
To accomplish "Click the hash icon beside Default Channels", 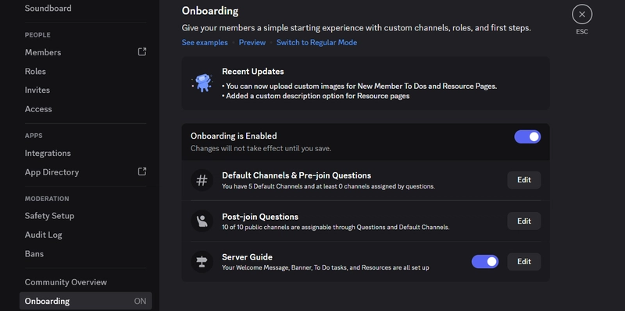I will coord(202,180).
